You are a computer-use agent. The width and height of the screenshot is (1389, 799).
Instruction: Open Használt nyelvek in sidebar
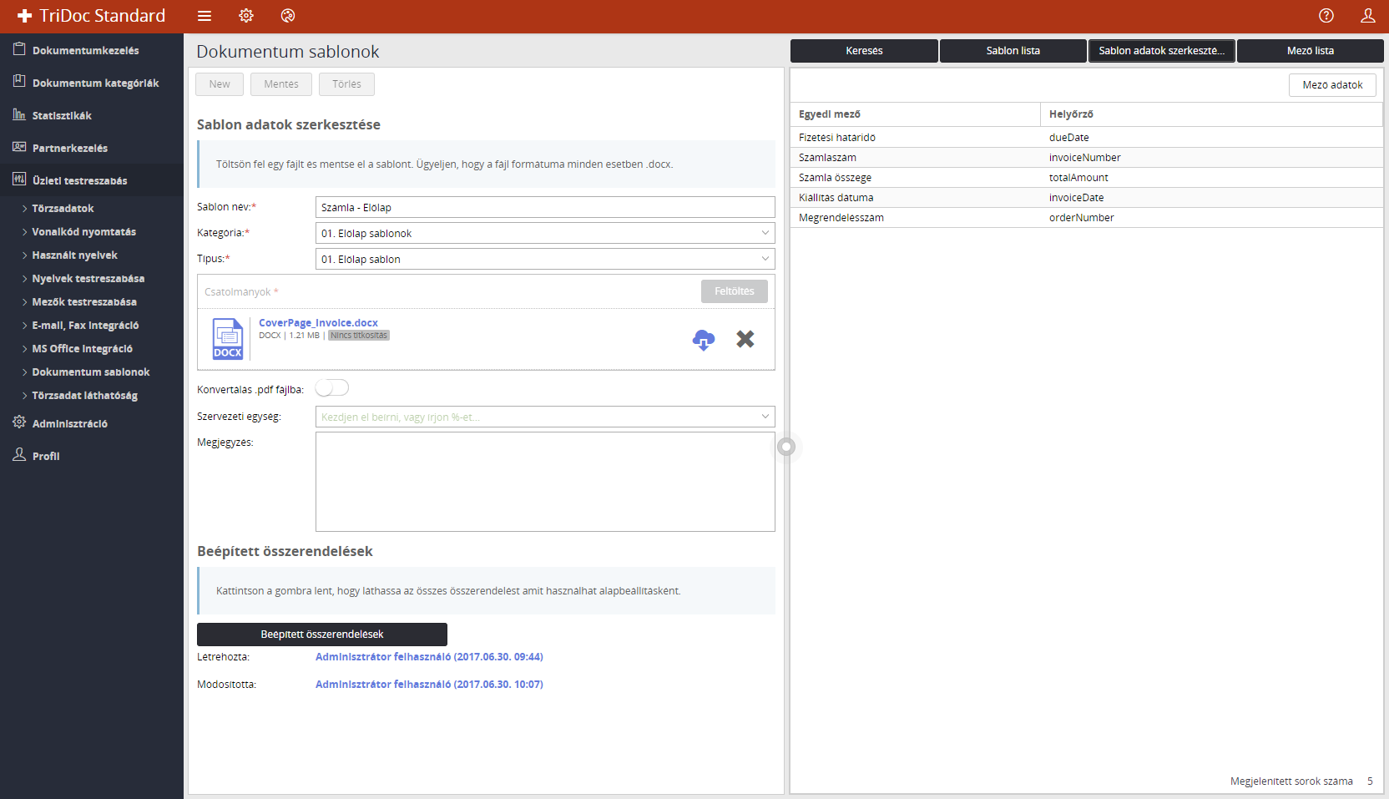click(x=74, y=255)
